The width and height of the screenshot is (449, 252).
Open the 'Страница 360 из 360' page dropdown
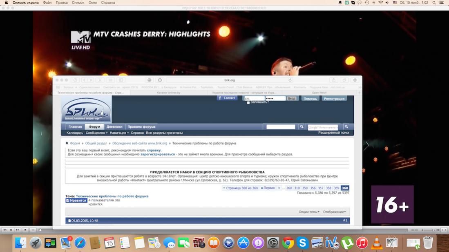[241, 188]
